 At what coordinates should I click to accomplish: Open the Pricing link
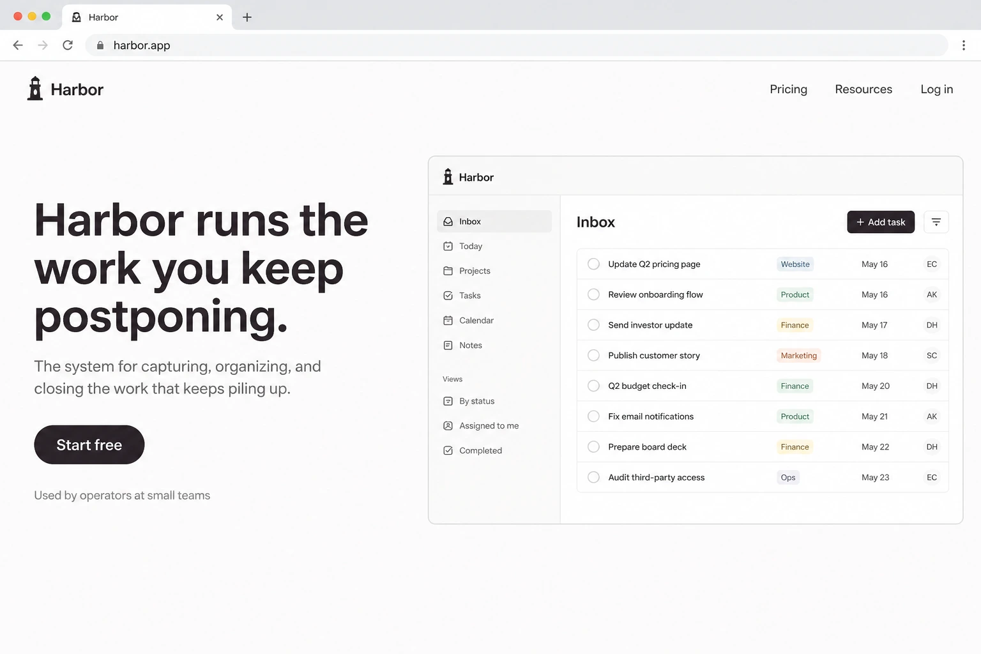click(x=788, y=89)
